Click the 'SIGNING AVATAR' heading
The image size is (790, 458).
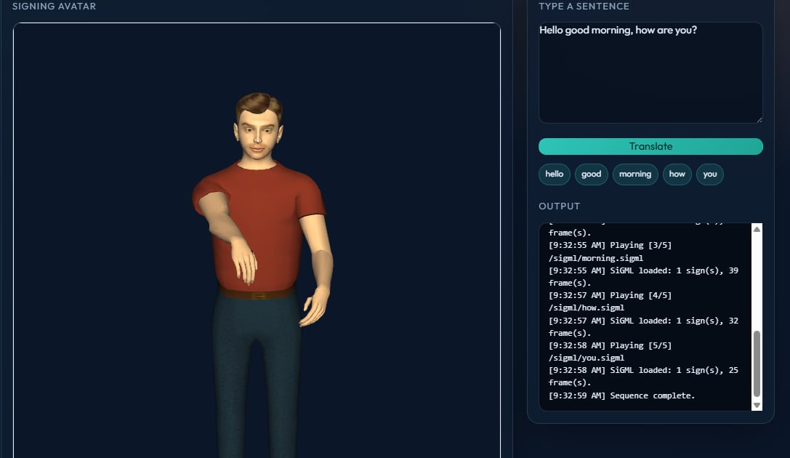(54, 6)
